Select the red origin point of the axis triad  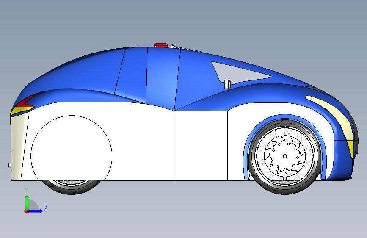tap(26, 211)
